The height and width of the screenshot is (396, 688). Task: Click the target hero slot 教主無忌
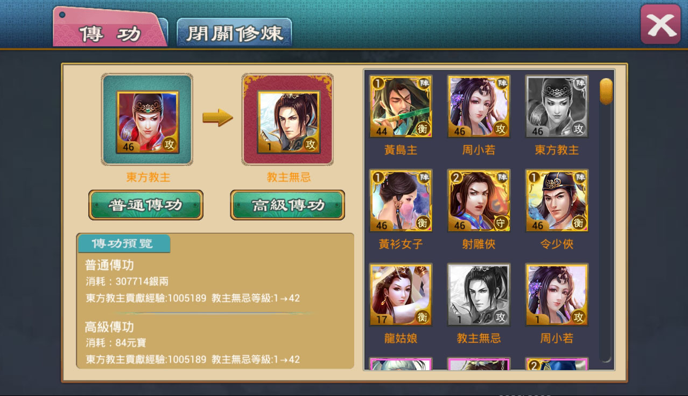(288, 120)
